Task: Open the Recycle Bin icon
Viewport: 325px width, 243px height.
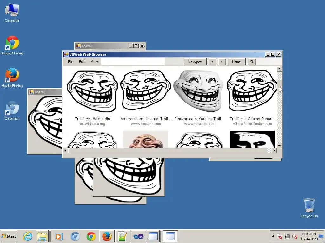Action: click(x=309, y=208)
